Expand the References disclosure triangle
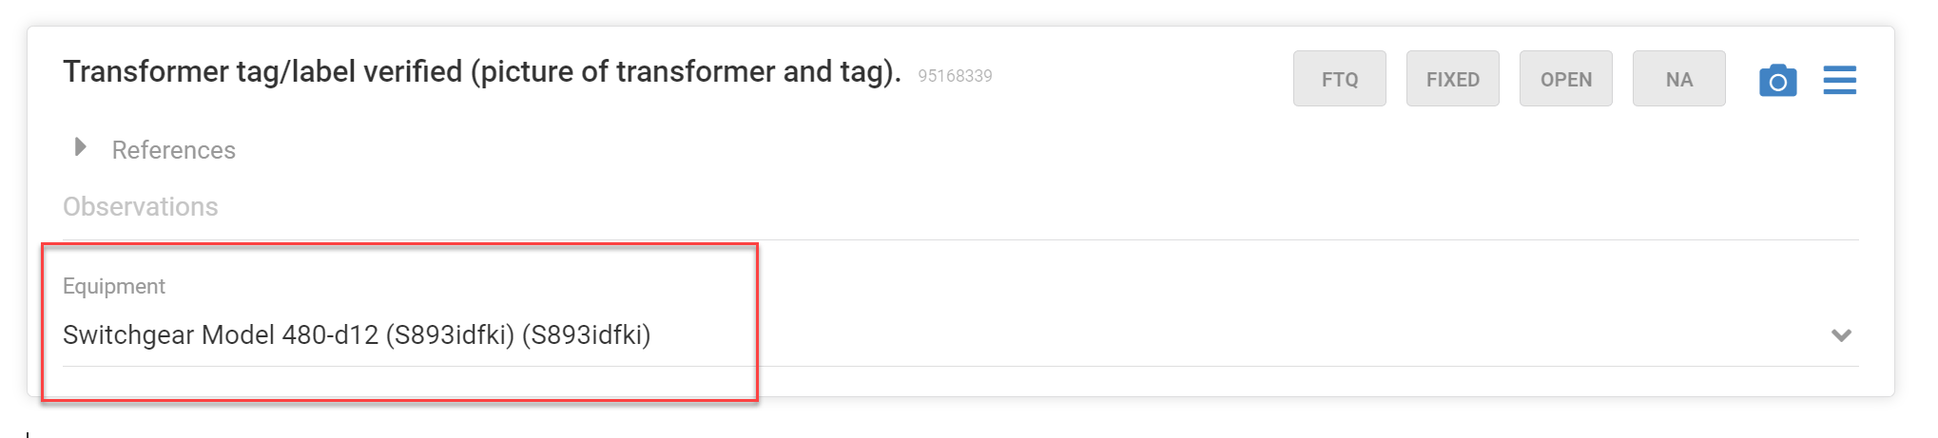 tap(81, 147)
